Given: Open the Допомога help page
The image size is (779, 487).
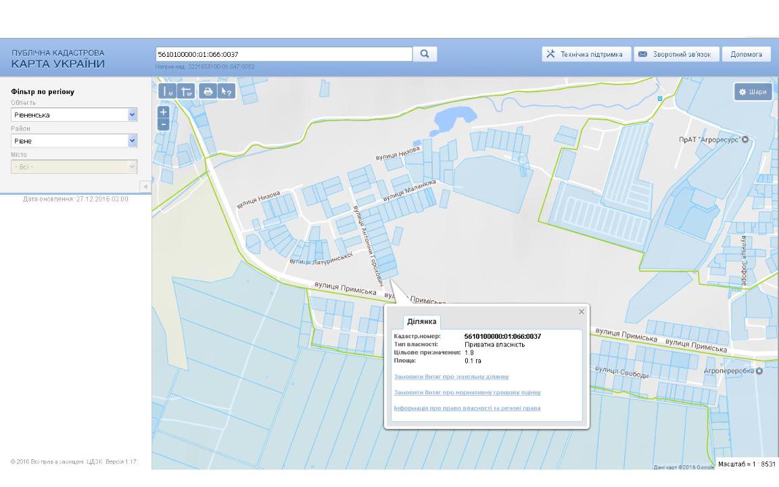Looking at the screenshot, I should [x=746, y=54].
